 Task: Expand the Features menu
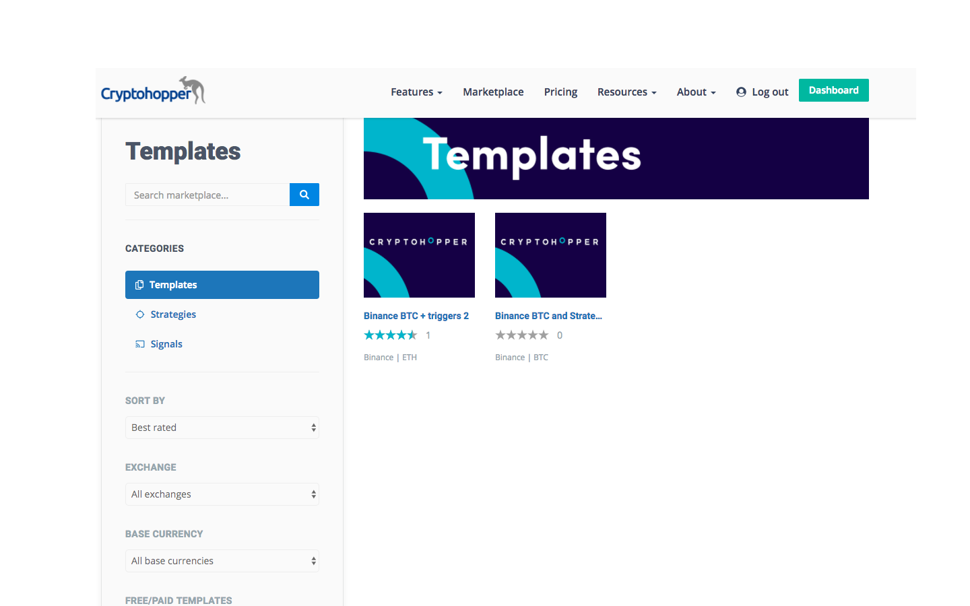click(x=416, y=92)
